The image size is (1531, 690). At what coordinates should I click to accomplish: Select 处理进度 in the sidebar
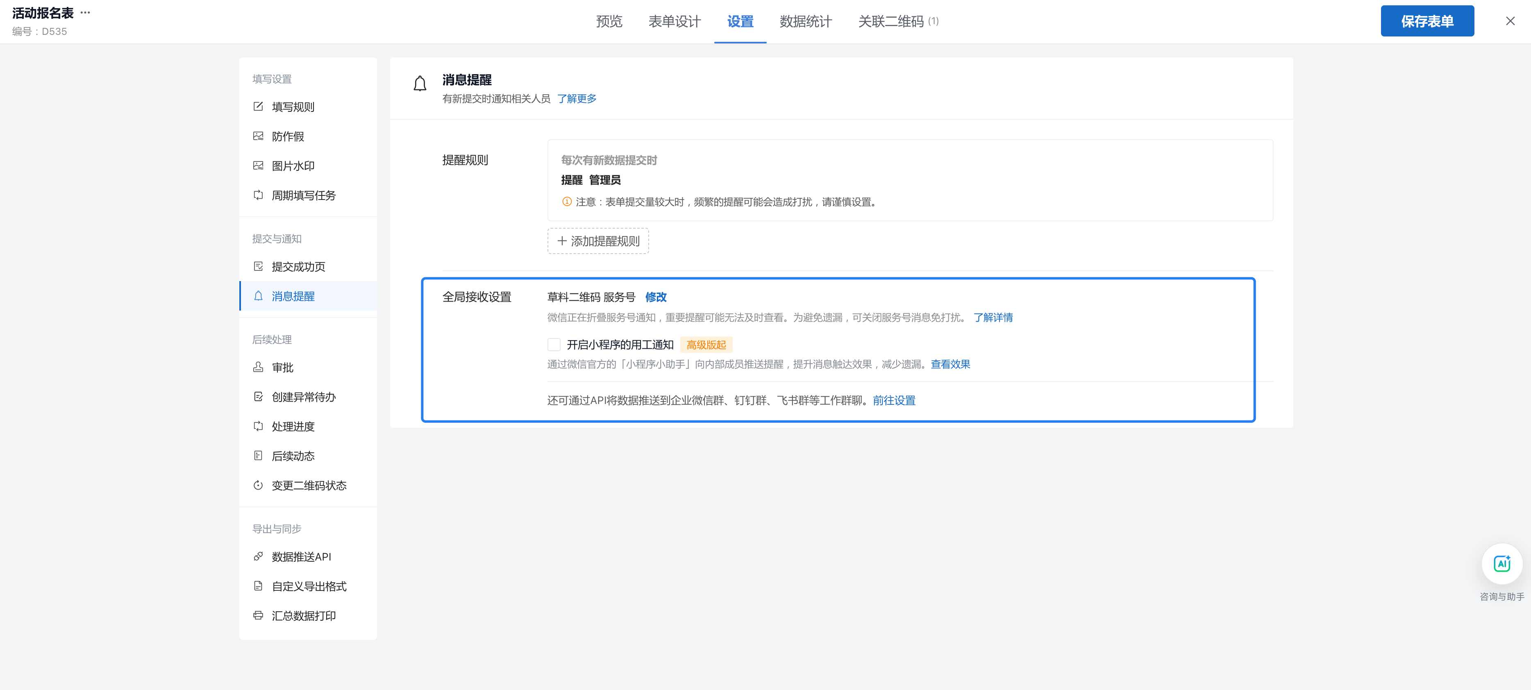coord(308,426)
